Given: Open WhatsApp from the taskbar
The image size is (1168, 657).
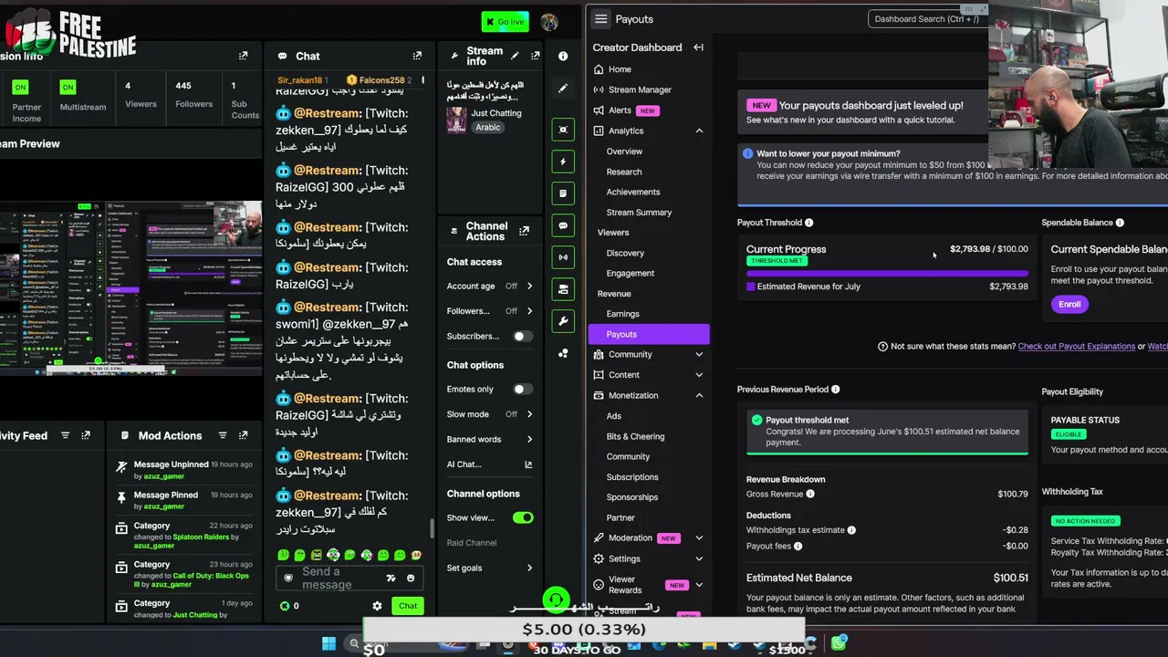Looking at the screenshot, I should (838, 644).
